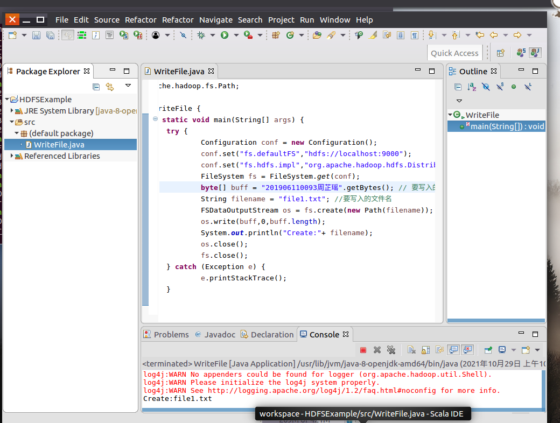Toggle Sort alphabetically in Outline view
Image resolution: width=560 pixels, height=423 pixels.
[x=472, y=87]
